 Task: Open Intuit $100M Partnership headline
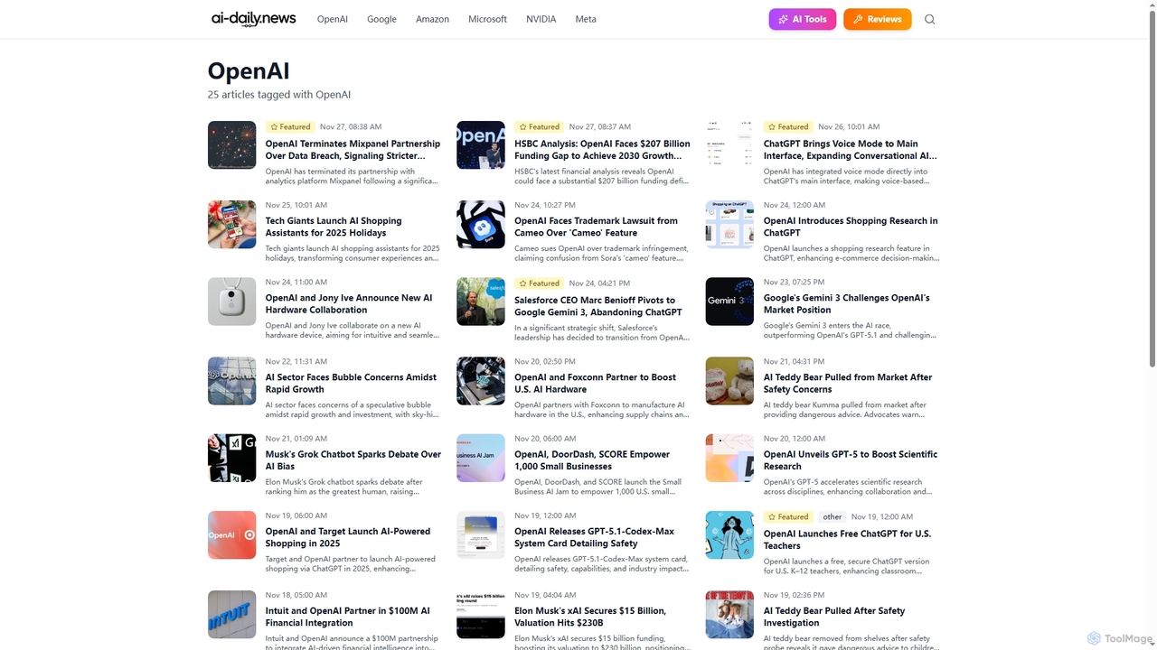pos(348,617)
